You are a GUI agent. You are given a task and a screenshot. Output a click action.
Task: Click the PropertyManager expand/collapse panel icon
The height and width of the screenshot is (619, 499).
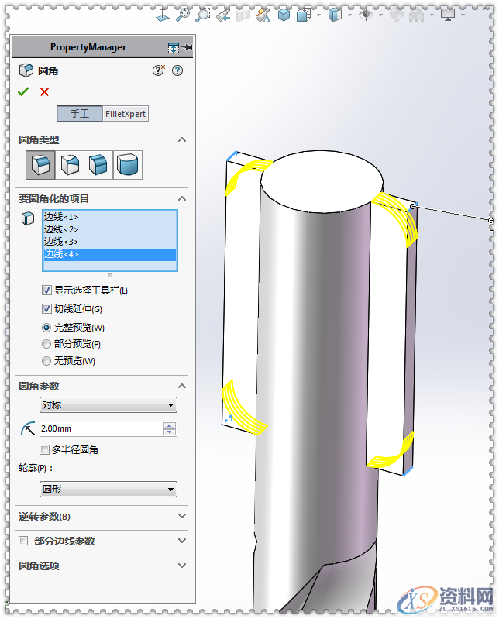pos(173,48)
